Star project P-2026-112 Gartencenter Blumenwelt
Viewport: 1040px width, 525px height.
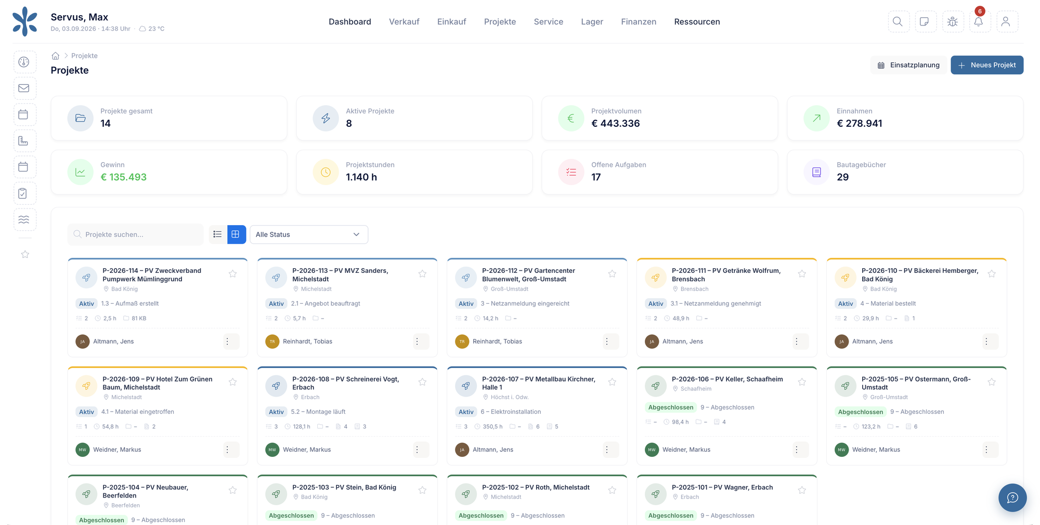[612, 274]
